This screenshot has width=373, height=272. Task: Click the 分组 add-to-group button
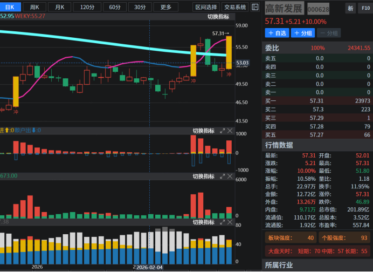303,33
